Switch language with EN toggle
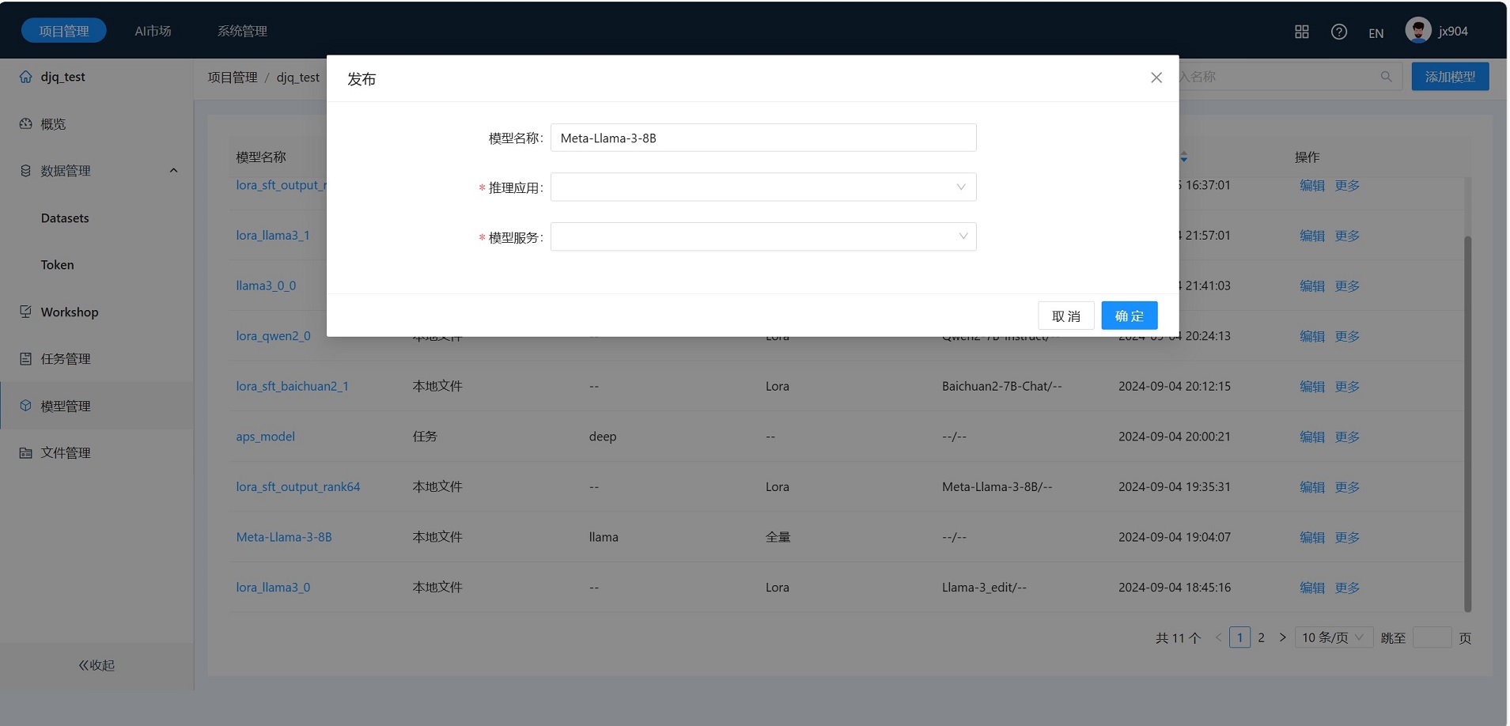This screenshot has height=726, width=1510. (x=1376, y=33)
